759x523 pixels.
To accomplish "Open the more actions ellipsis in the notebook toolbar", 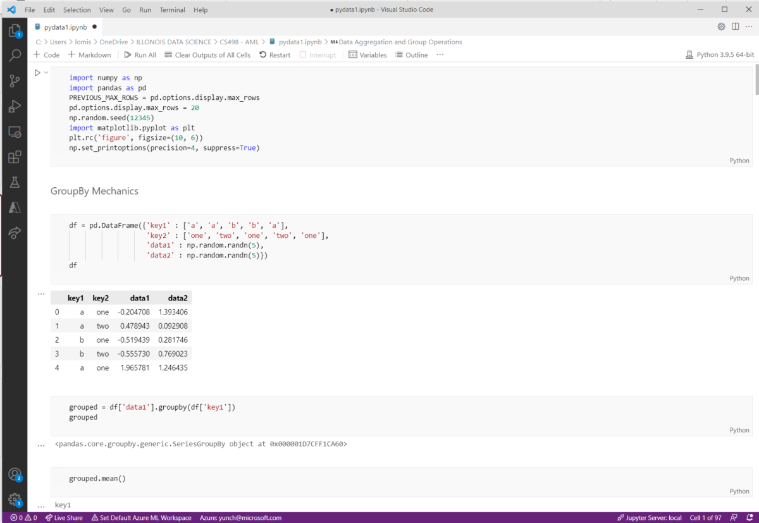I will [440, 54].
